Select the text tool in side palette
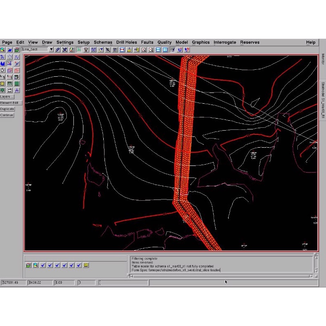 pos(2,57)
